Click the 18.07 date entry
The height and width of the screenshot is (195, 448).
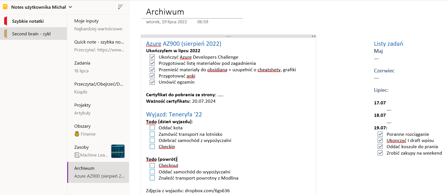click(x=380, y=115)
